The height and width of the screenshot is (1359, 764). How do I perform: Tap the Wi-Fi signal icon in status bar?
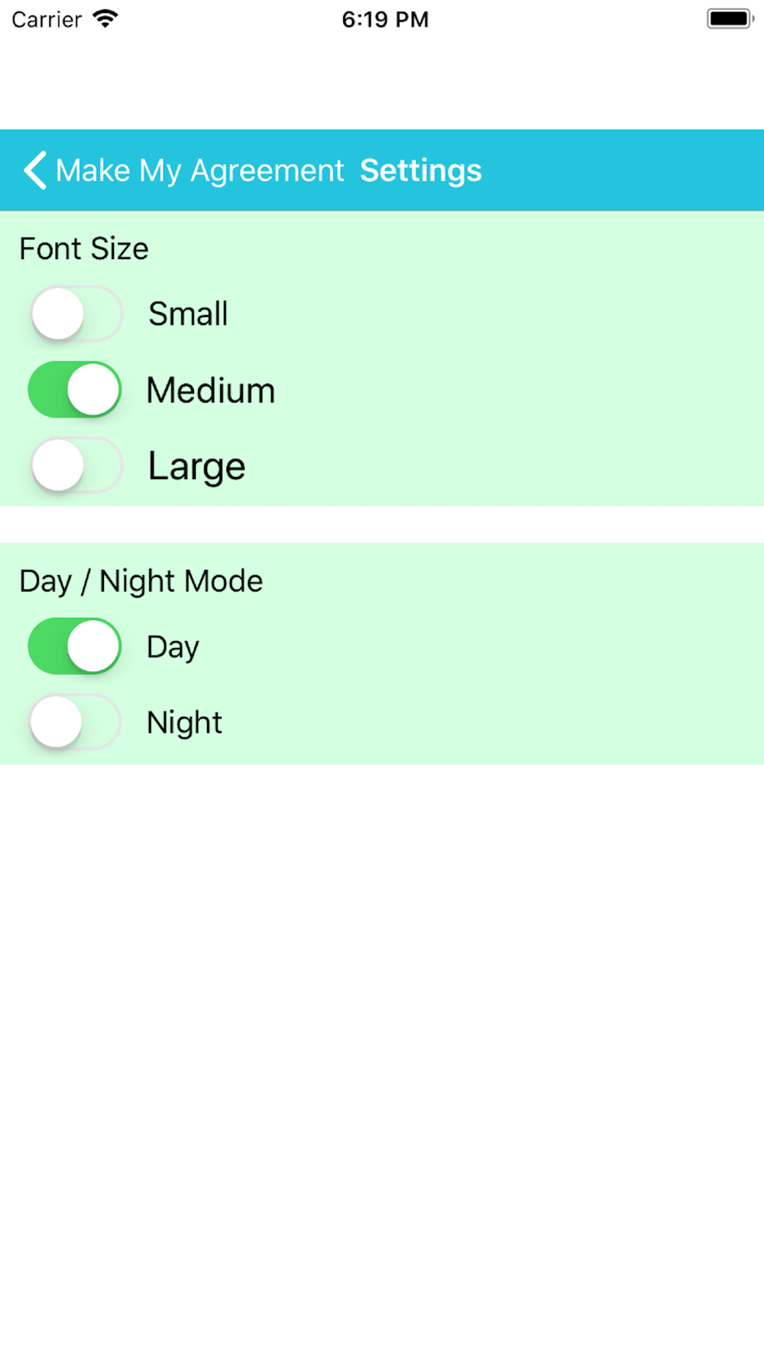coord(105,19)
